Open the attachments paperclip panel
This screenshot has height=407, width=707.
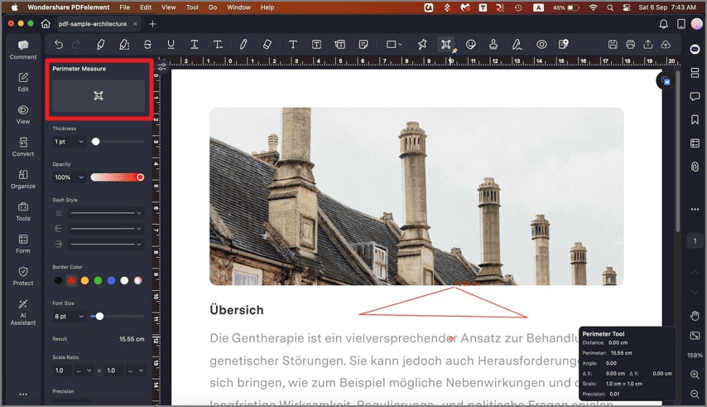click(x=695, y=167)
